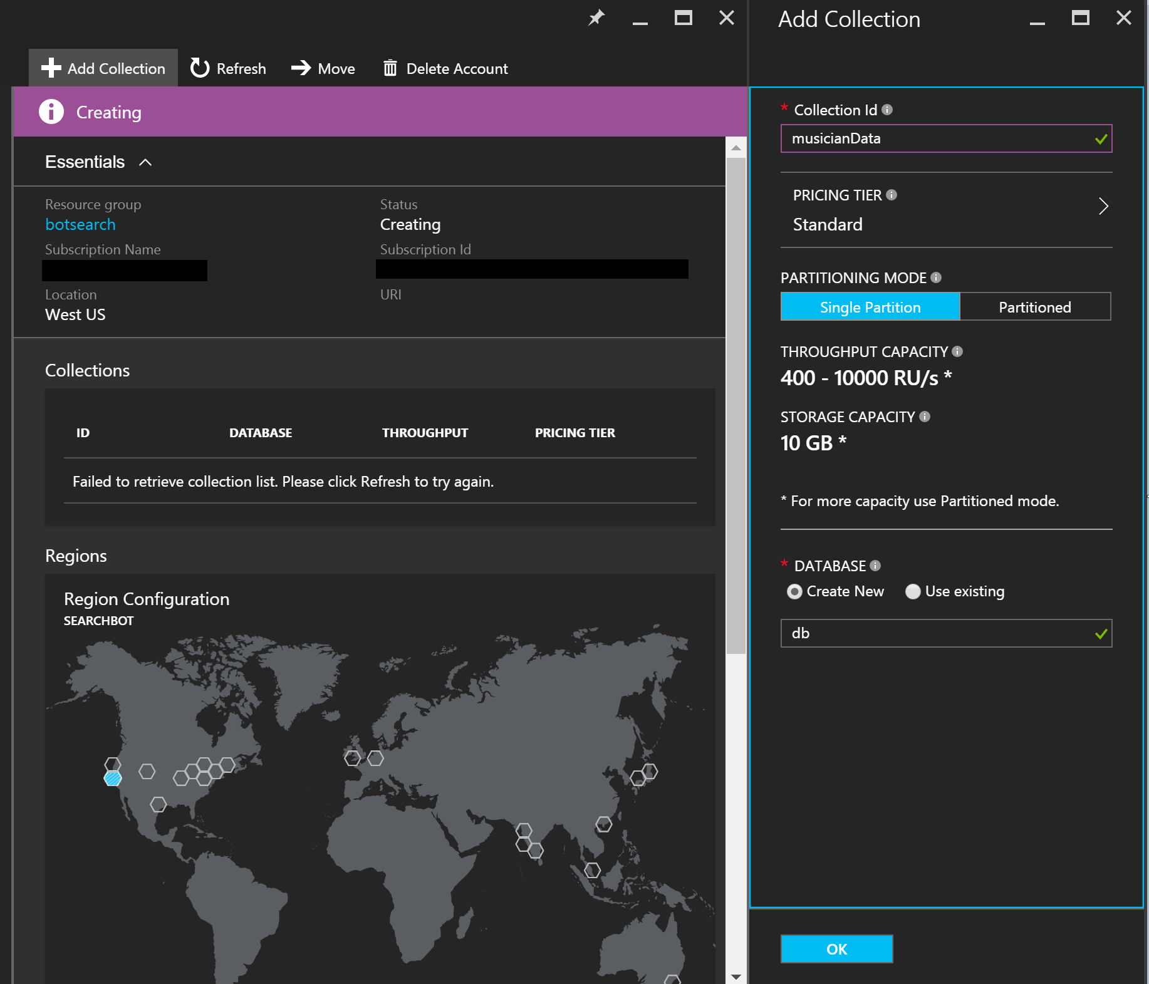
Task: Refresh the account blade
Action: pos(228,68)
